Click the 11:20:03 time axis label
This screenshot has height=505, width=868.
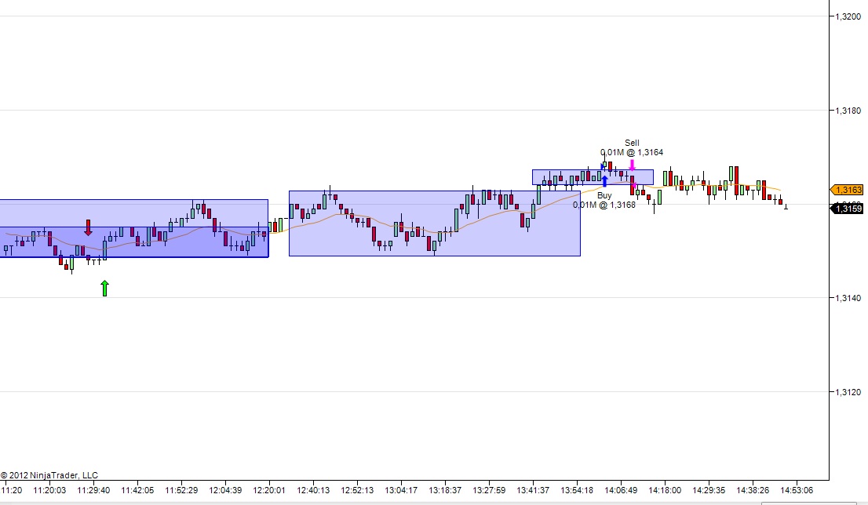[x=49, y=490]
